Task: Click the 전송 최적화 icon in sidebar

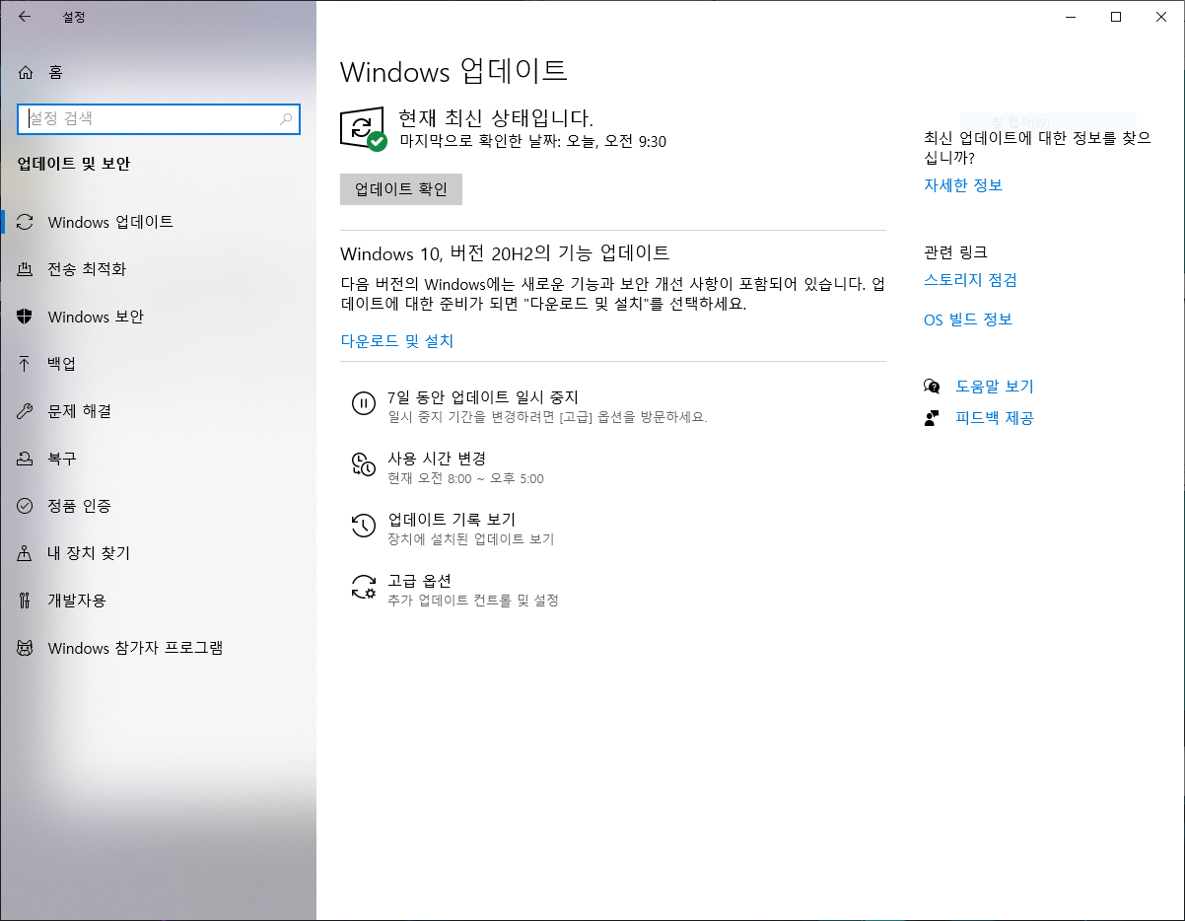Action: 26,269
